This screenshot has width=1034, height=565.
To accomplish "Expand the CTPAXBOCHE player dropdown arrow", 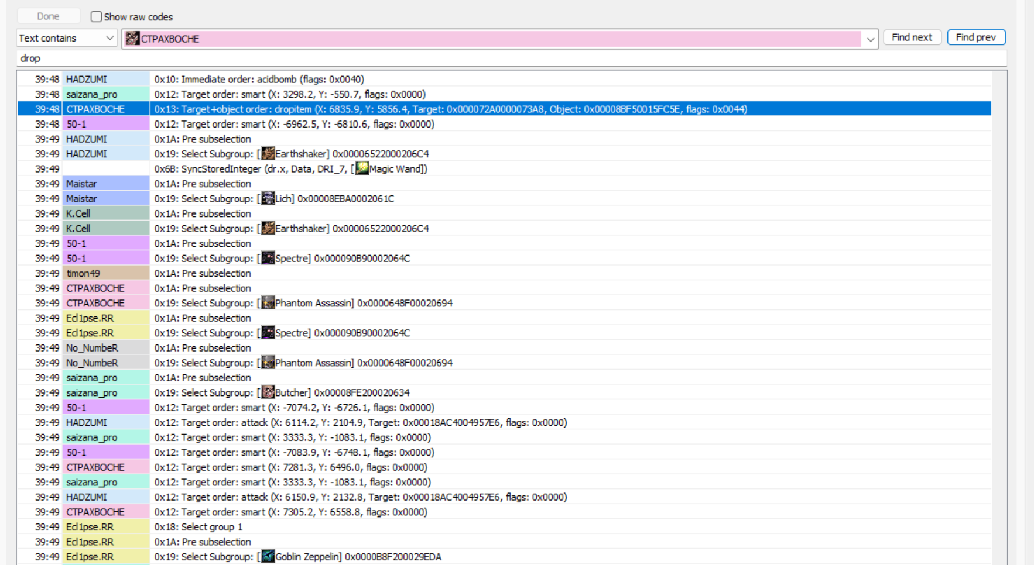I will (870, 39).
